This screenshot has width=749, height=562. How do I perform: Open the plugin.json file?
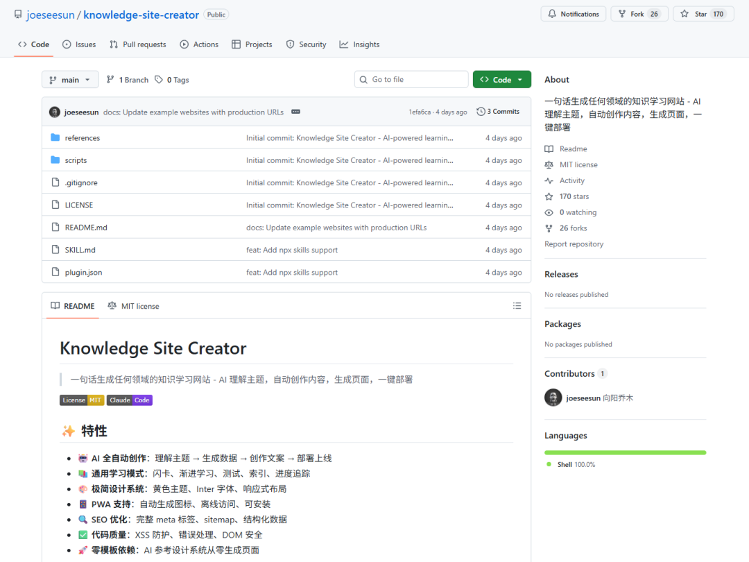(84, 273)
